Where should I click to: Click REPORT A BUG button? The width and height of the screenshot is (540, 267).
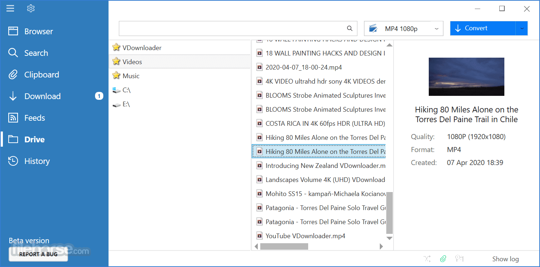(39, 254)
